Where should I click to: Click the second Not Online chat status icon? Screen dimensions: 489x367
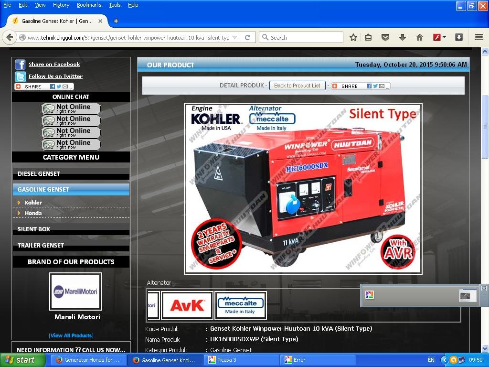[71, 120]
